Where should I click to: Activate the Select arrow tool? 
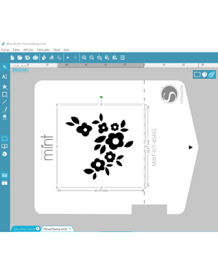point(4,67)
